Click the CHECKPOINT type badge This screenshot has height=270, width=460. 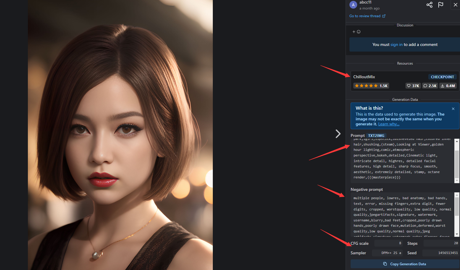pyautogui.click(x=442, y=77)
